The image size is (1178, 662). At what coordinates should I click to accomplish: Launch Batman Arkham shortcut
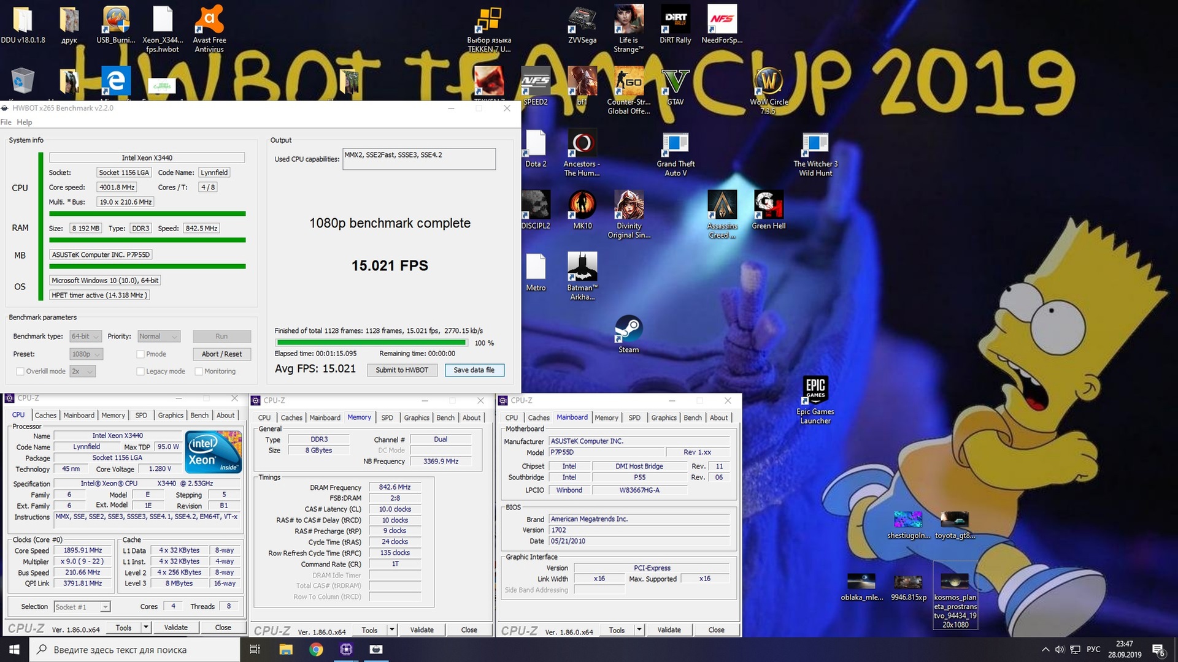click(x=582, y=276)
